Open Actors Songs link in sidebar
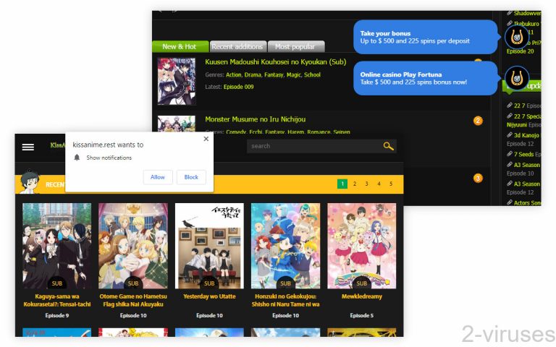Image resolution: width=556 pixels, height=347 pixels. coord(527,203)
